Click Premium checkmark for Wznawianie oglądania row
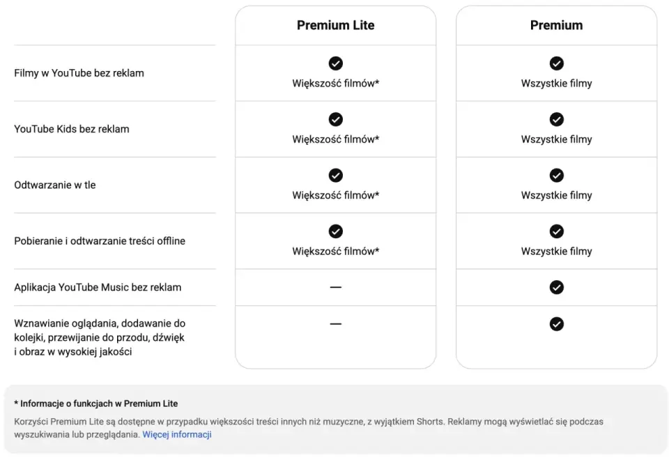Viewport: 669px width, 462px height. (x=556, y=324)
